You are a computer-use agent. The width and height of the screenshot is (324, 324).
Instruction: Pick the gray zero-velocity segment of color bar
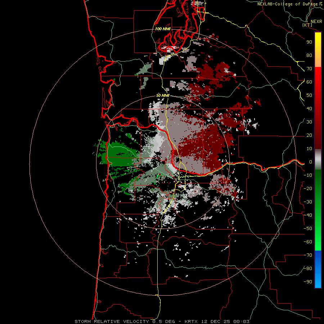318,159
